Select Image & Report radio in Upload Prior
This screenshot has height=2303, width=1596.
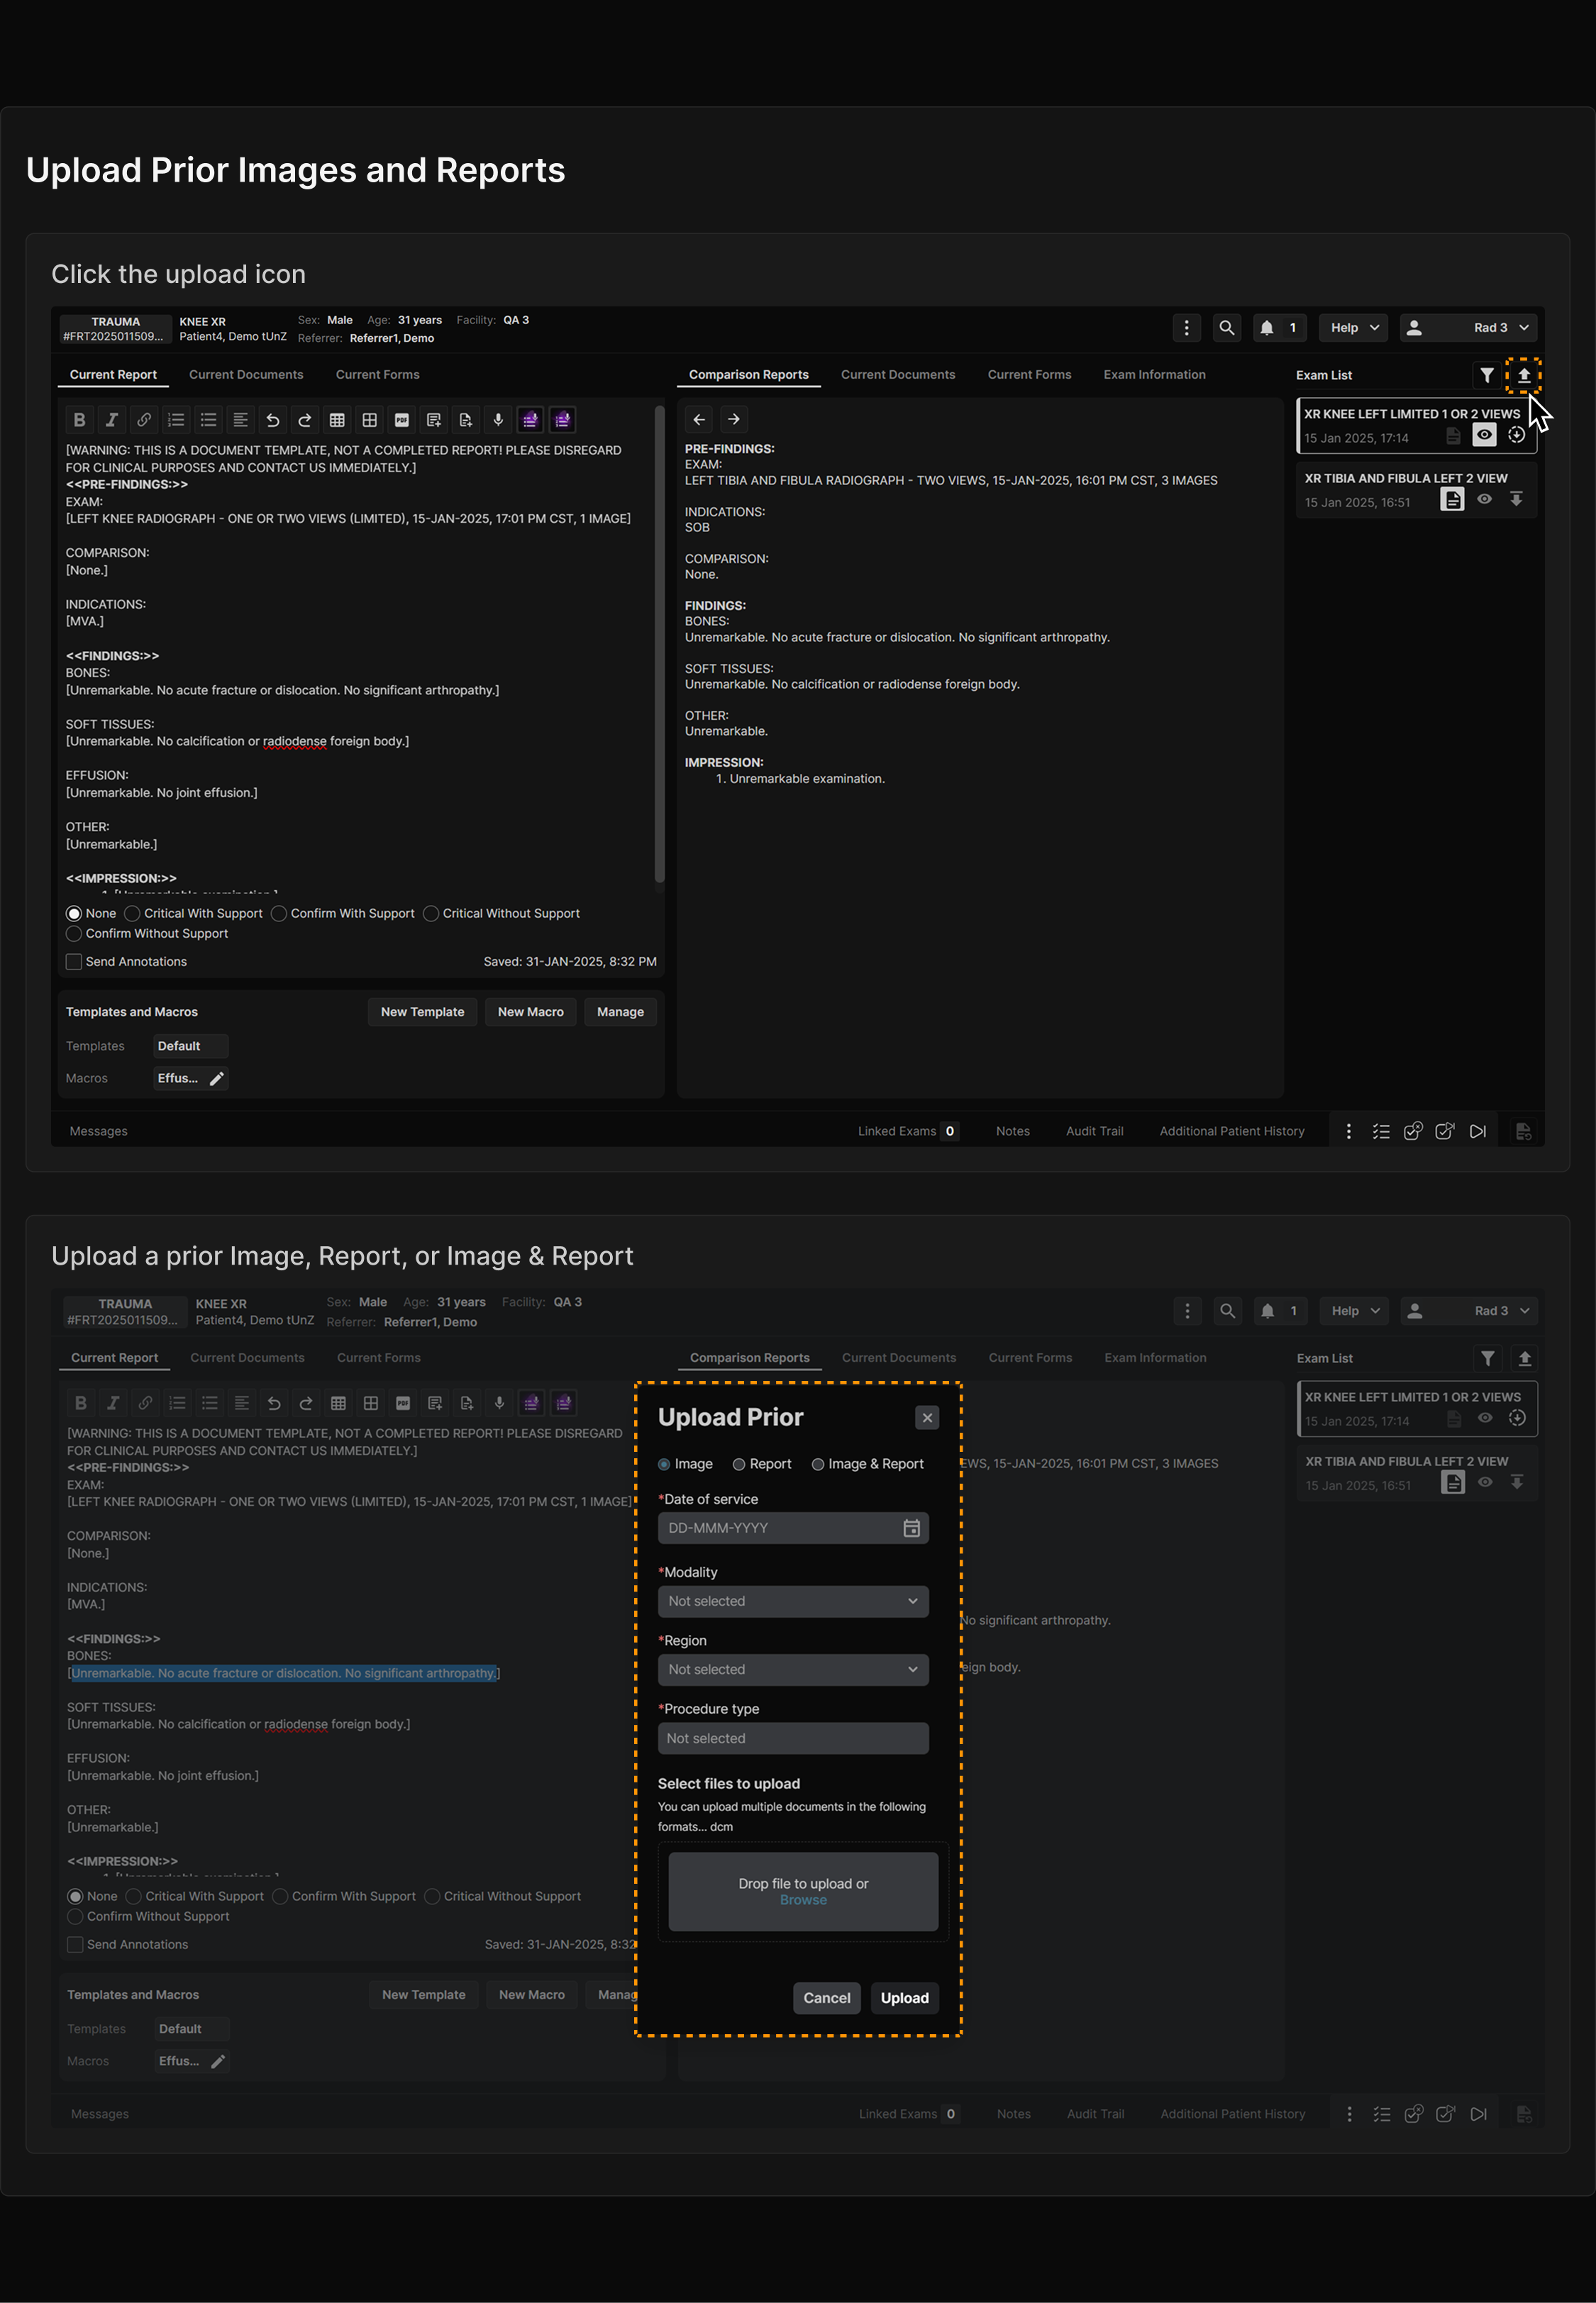tap(818, 1464)
